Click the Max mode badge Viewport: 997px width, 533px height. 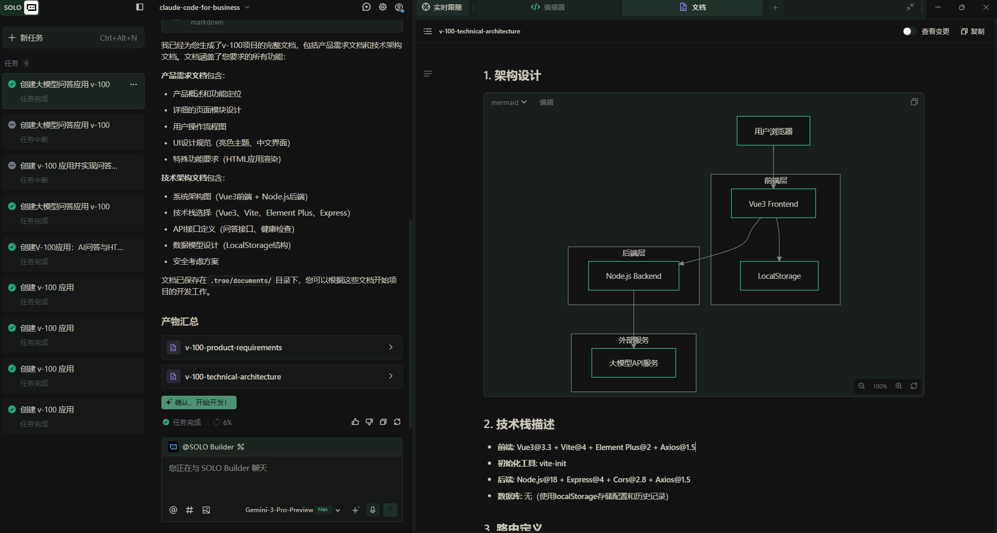coord(323,510)
